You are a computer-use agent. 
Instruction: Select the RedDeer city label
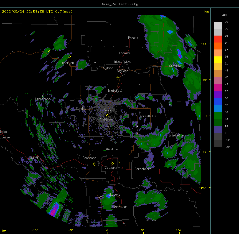pos(122,71)
